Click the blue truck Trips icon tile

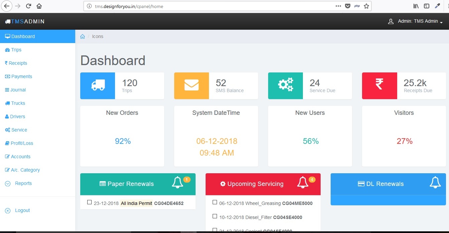[x=98, y=86]
